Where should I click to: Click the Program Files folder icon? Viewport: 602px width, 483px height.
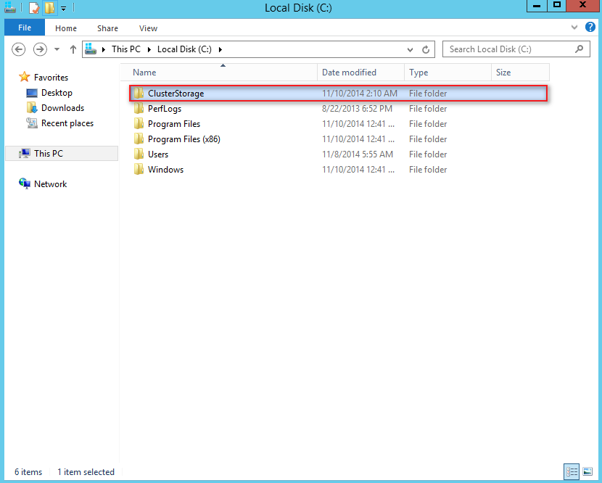click(139, 123)
